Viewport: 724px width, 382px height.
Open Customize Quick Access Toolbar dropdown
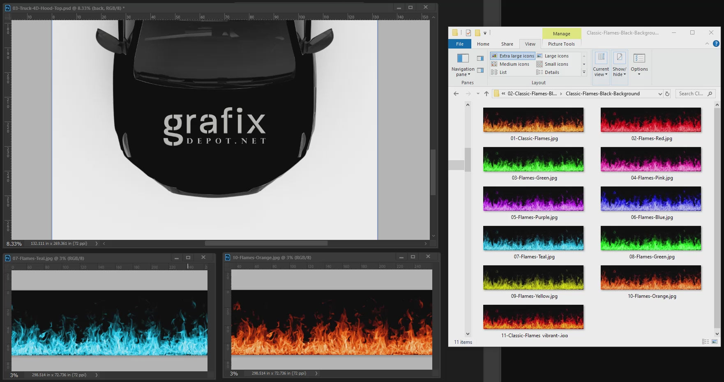(485, 33)
